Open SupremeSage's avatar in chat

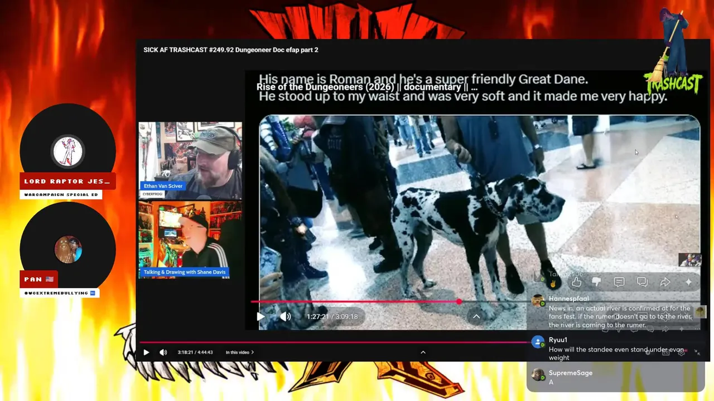tap(538, 375)
